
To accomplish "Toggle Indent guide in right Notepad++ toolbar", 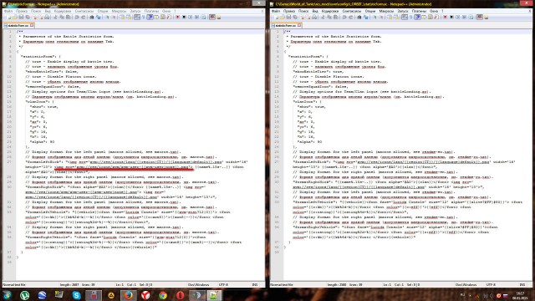I will point(417,17).
